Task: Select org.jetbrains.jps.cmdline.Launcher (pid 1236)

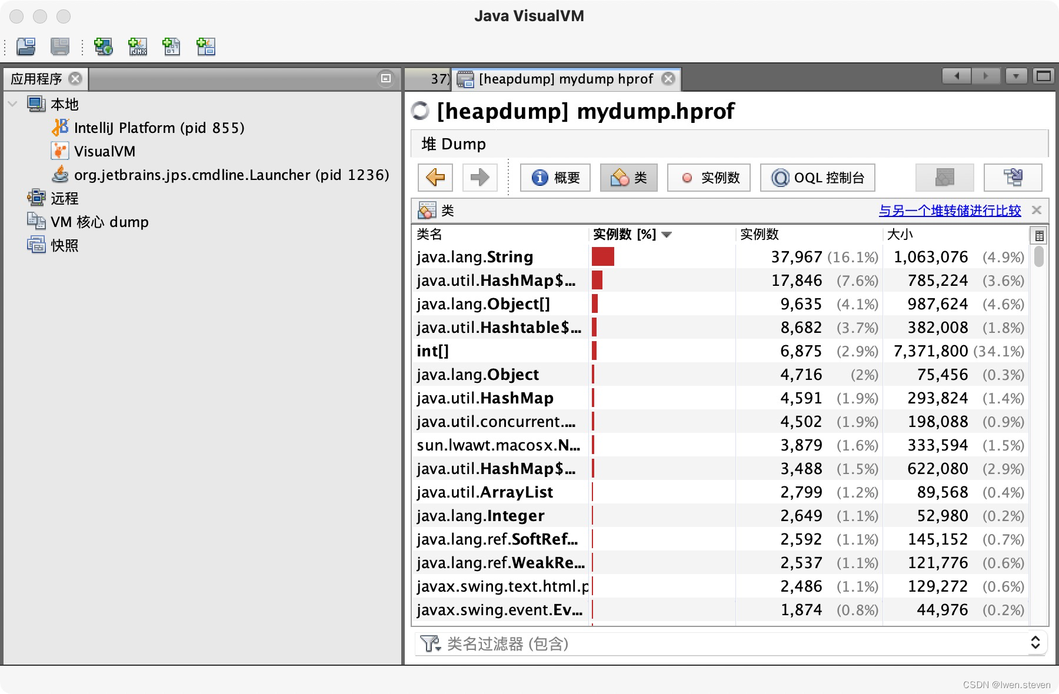Action: [231, 175]
